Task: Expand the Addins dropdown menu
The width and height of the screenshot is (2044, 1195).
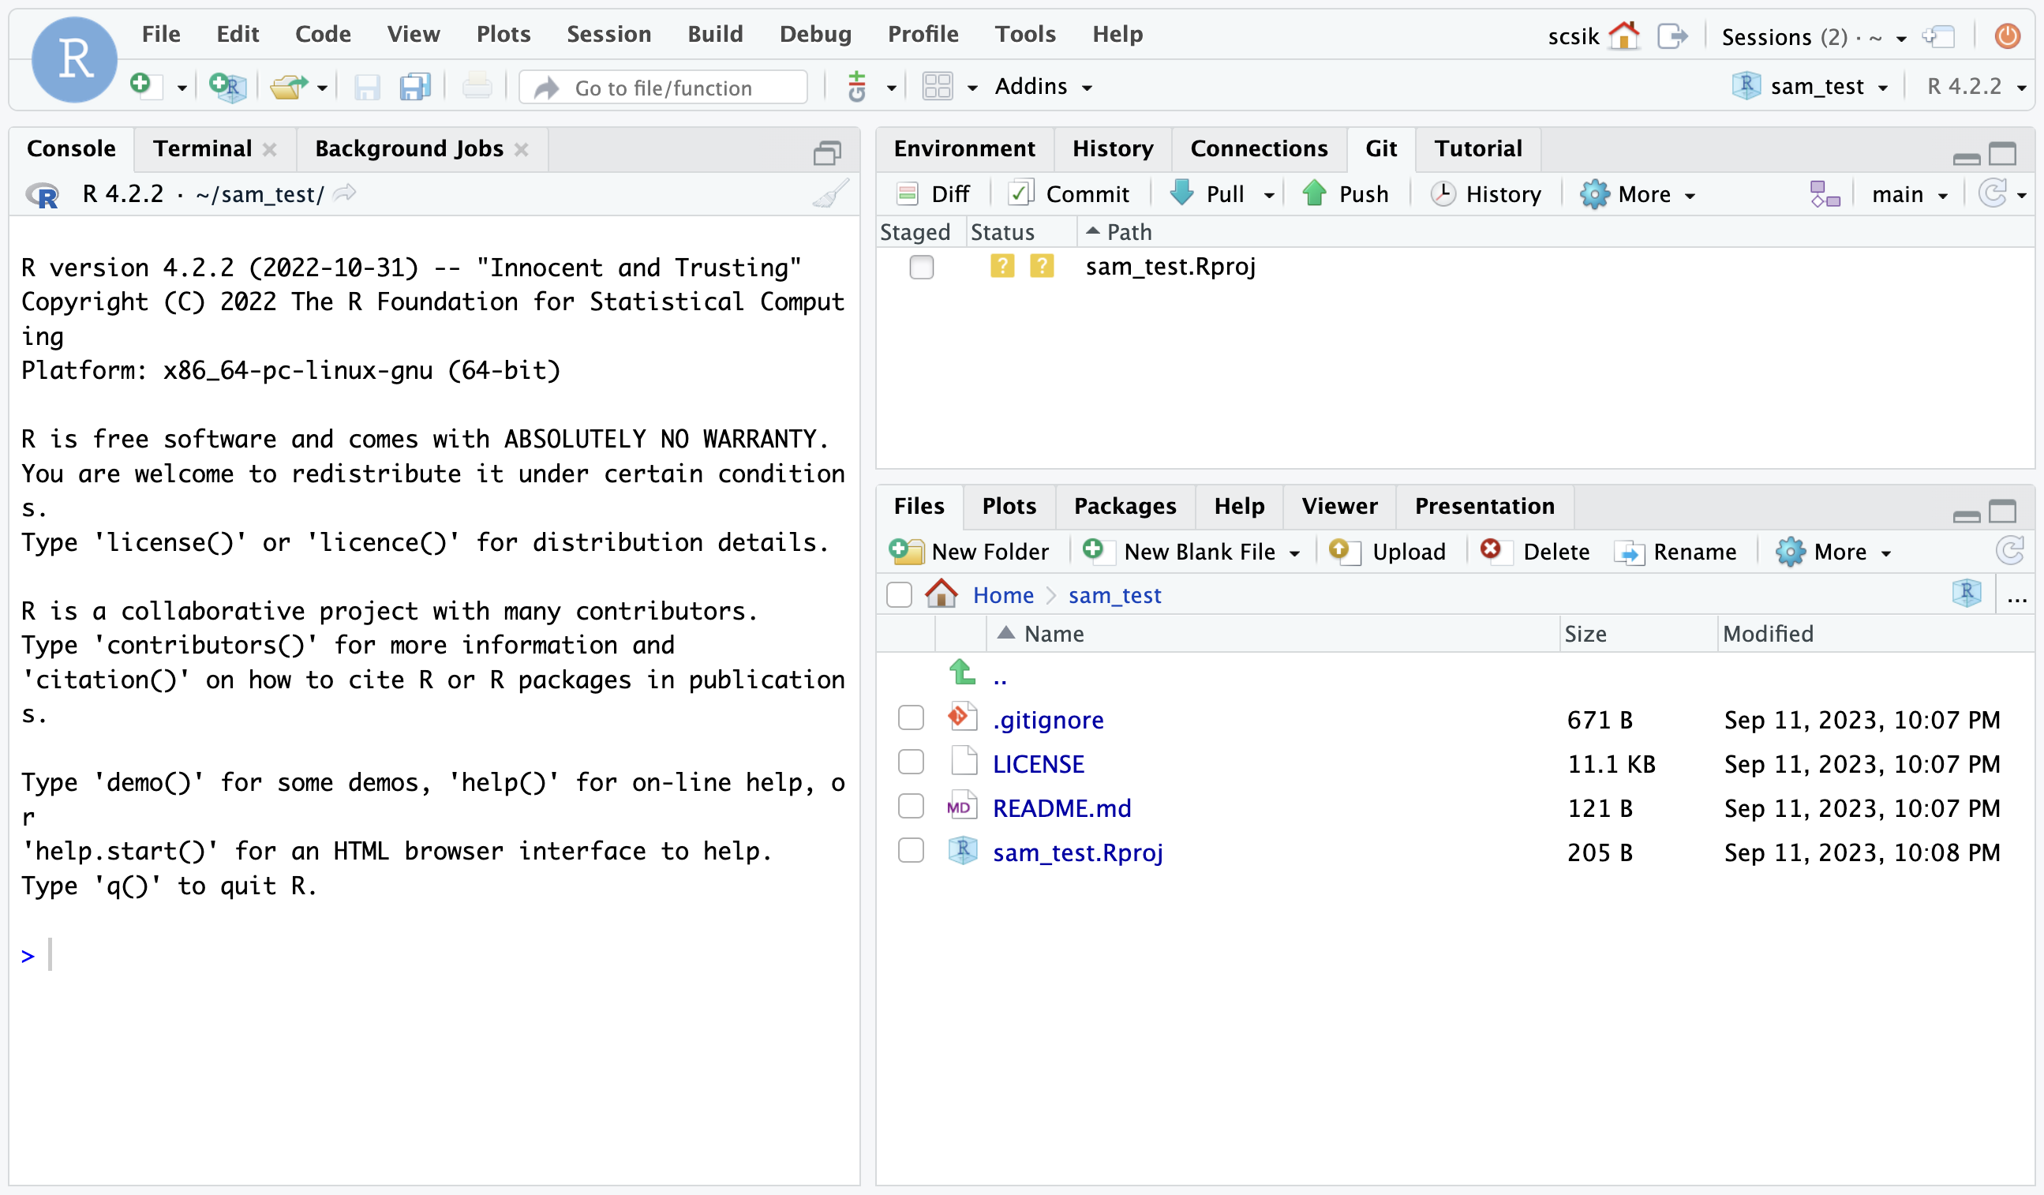Action: [x=1043, y=86]
